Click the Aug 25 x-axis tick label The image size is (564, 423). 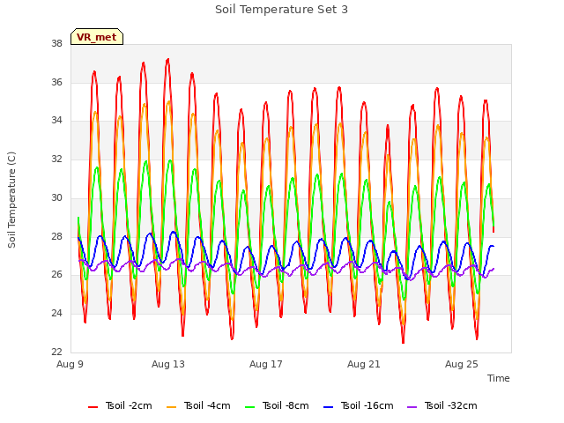pos(462,364)
